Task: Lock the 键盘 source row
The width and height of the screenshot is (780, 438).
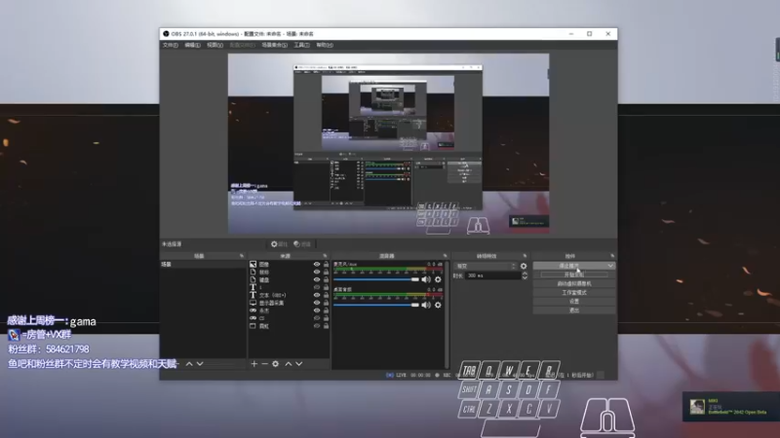Action: click(x=326, y=279)
